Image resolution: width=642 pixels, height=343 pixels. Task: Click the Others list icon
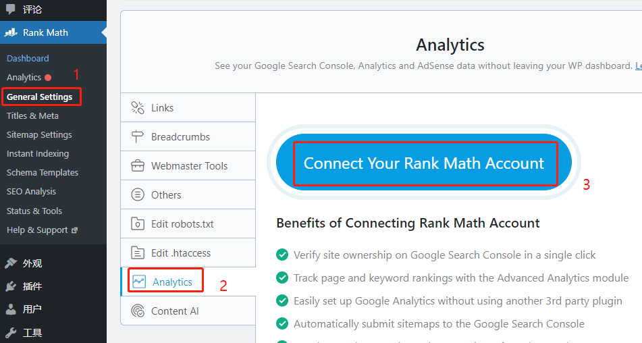(x=138, y=195)
